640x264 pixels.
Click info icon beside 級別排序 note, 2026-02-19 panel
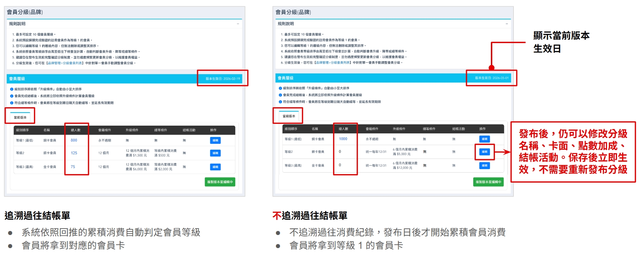(x=12, y=89)
